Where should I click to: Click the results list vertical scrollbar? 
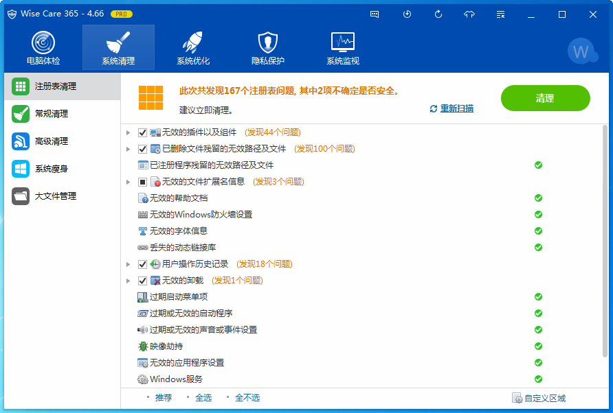(x=605, y=241)
